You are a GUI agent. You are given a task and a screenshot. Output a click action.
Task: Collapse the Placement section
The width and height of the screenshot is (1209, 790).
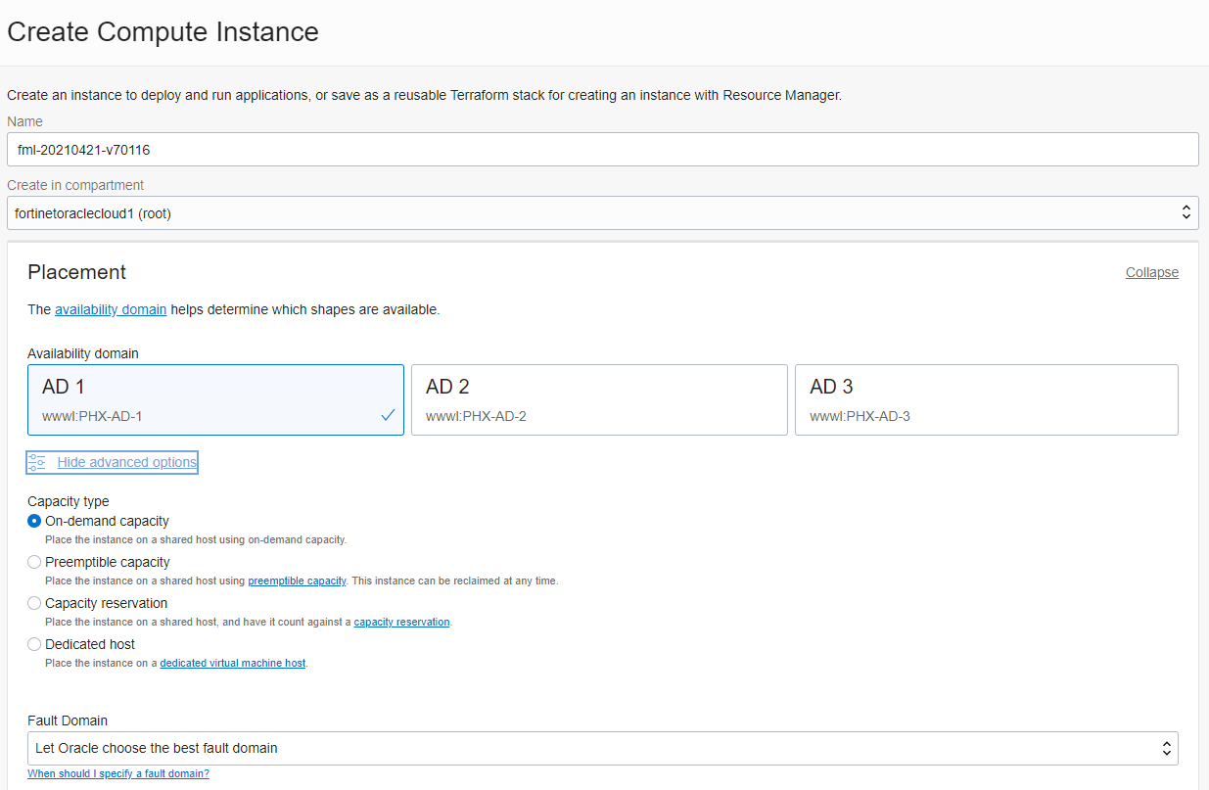[1151, 272]
